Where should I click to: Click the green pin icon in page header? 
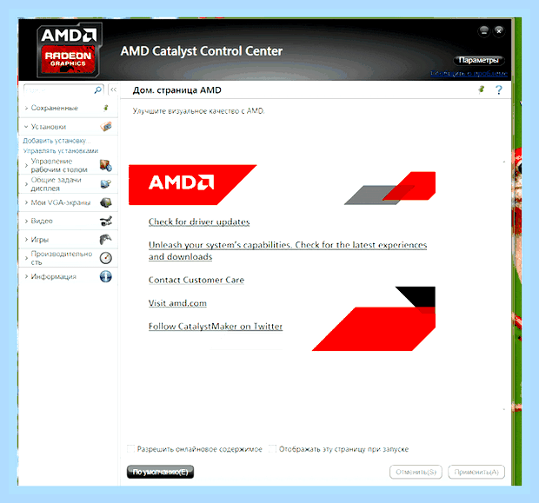[482, 89]
